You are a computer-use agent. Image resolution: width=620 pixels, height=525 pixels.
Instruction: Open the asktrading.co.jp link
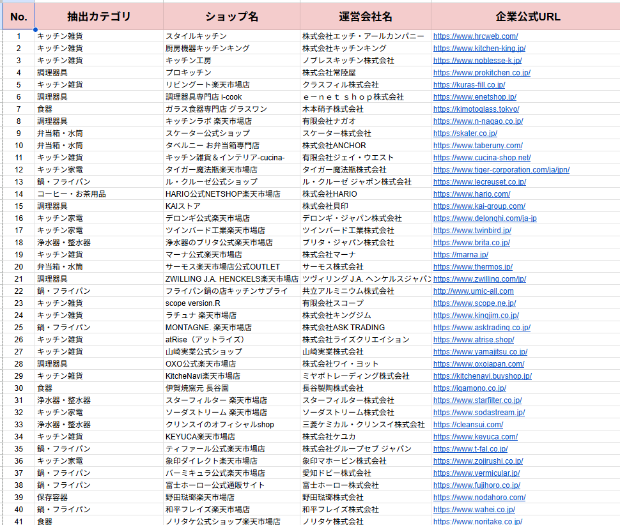tap(481, 328)
